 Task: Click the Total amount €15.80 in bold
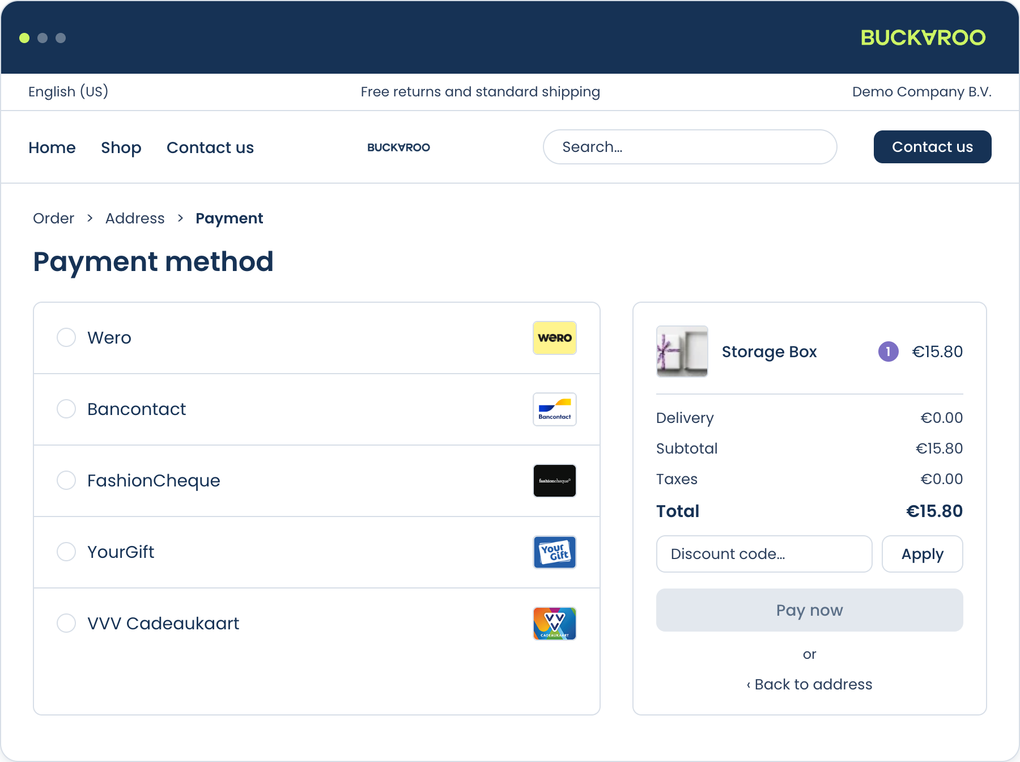pos(934,511)
